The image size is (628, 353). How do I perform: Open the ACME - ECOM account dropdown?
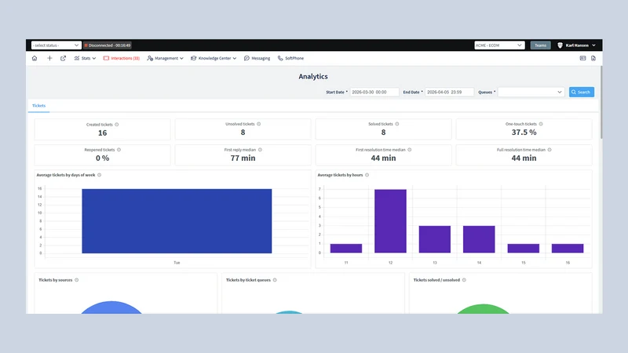[499, 45]
